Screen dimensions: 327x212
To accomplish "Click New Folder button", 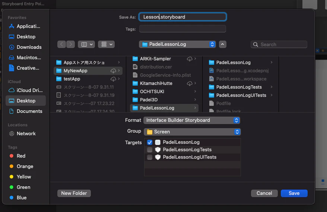I will (74, 193).
